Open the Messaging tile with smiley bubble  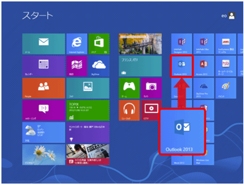tap(44, 110)
